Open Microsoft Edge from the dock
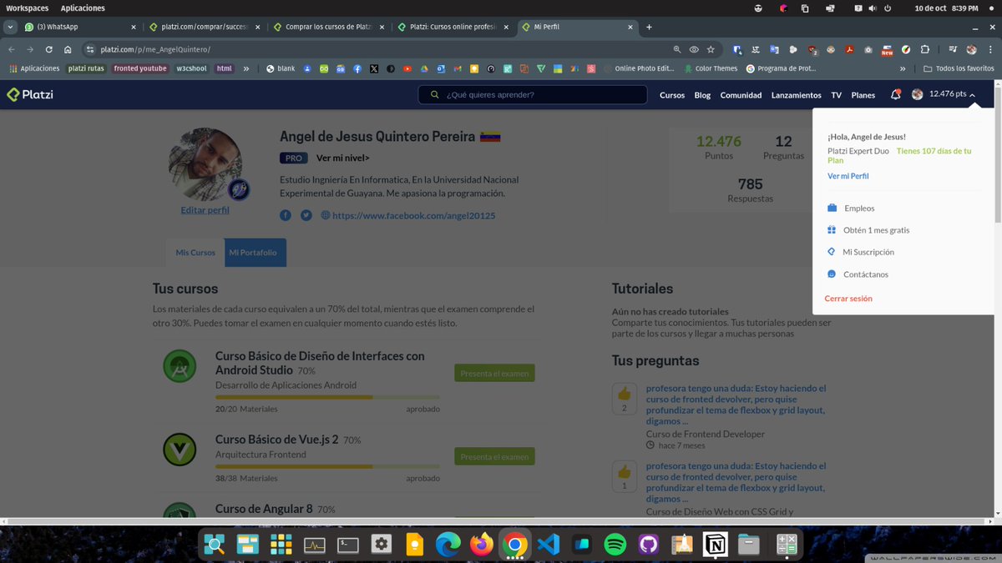 [x=448, y=545]
